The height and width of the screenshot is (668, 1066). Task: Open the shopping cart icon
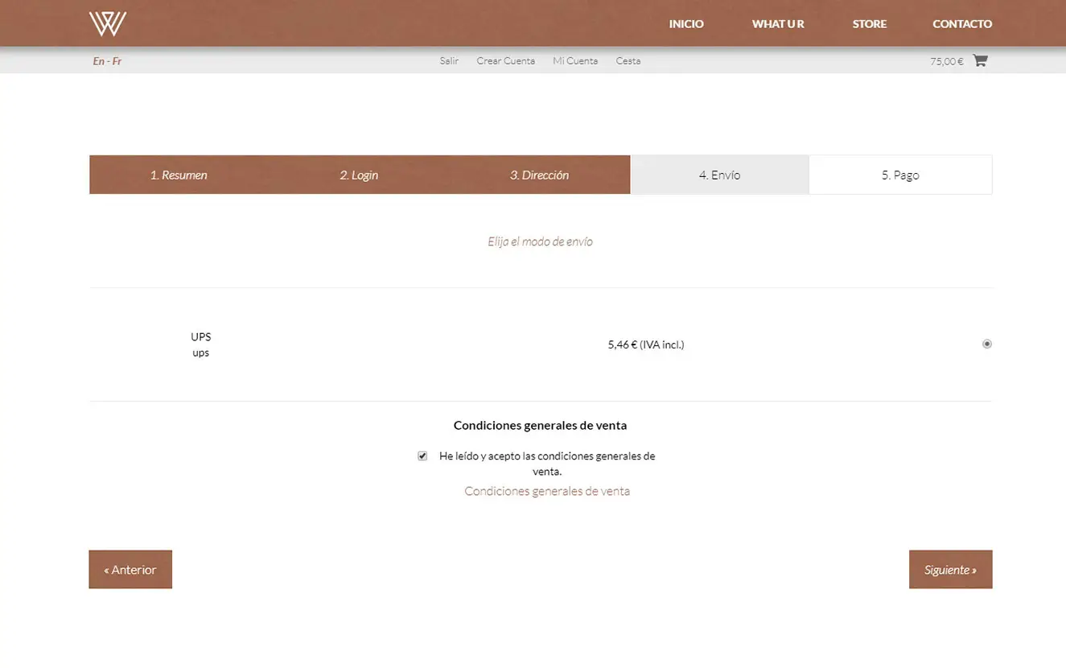[x=979, y=60]
